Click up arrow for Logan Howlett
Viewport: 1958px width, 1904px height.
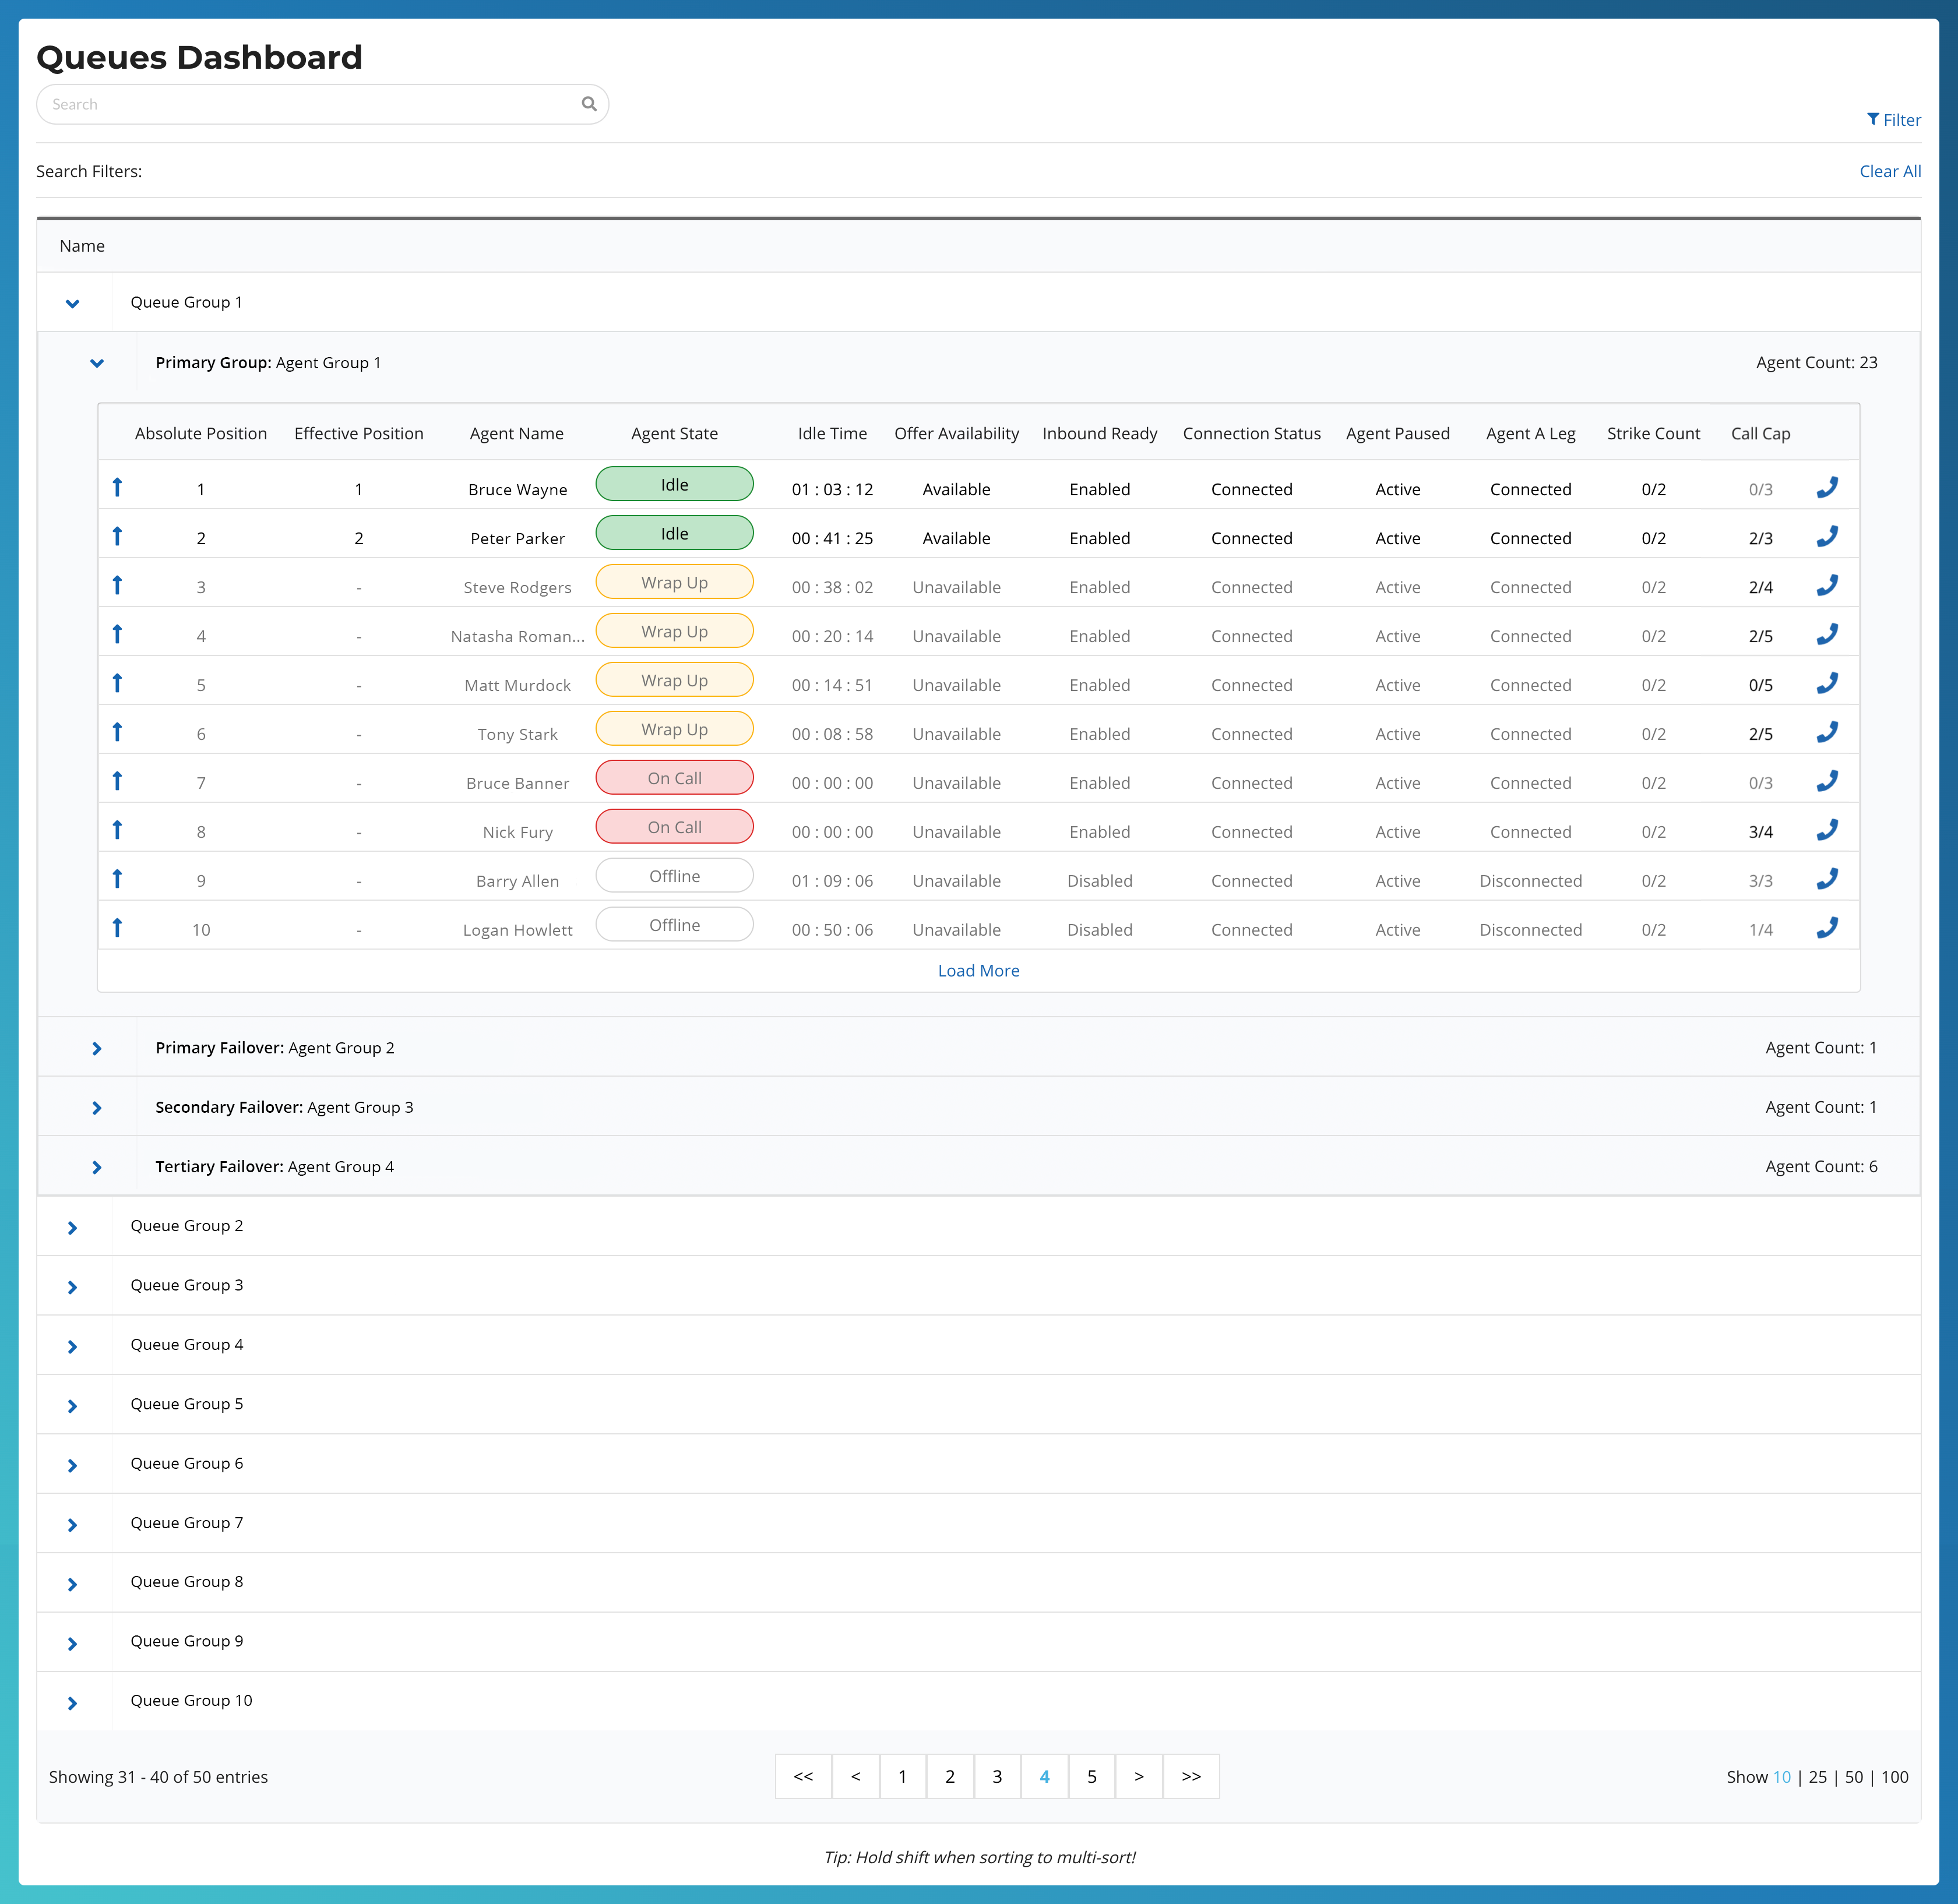coord(117,928)
